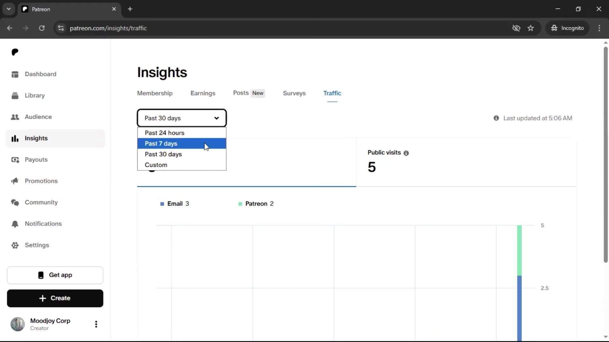Select the Public visits metric card
609x342 pixels.
tap(466, 162)
